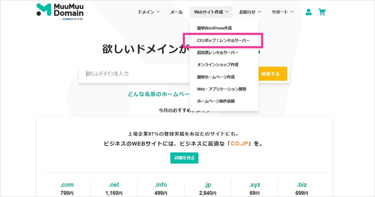
Task: Click the 詳細を見る button
Action: point(184,158)
